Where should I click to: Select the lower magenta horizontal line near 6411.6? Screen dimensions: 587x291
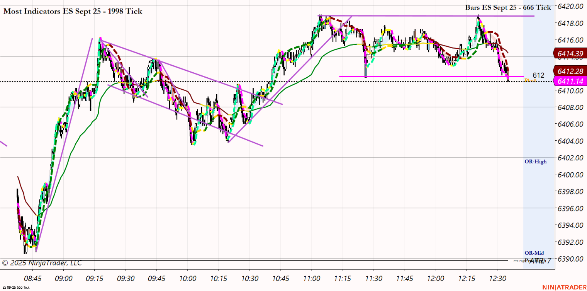432,77
